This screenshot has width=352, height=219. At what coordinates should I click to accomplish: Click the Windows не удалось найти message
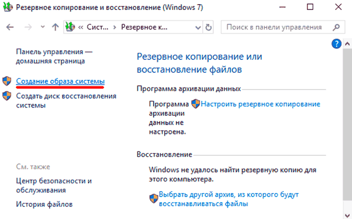(232, 174)
